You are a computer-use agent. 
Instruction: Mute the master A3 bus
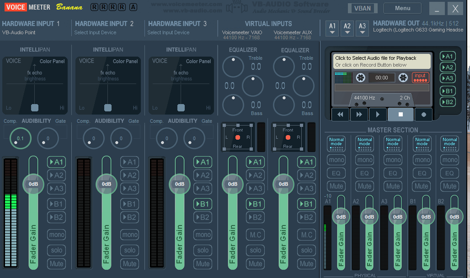tap(393, 186)
